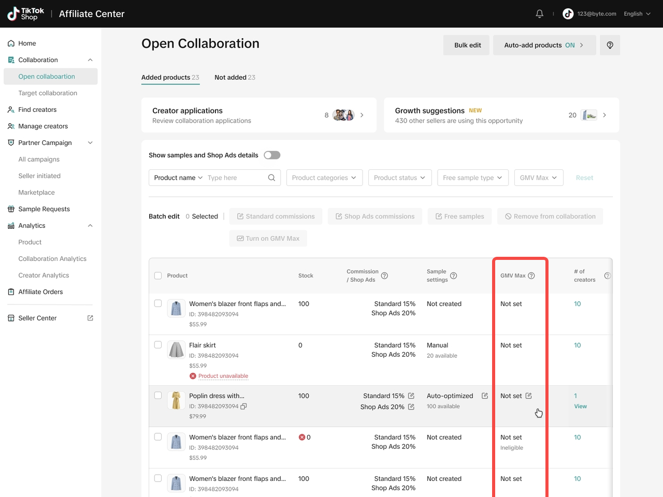The image size is (663, 497).
Task: Click edit icon next to Shop Ads 20% for Poplin dress
Action: [411, 407]
